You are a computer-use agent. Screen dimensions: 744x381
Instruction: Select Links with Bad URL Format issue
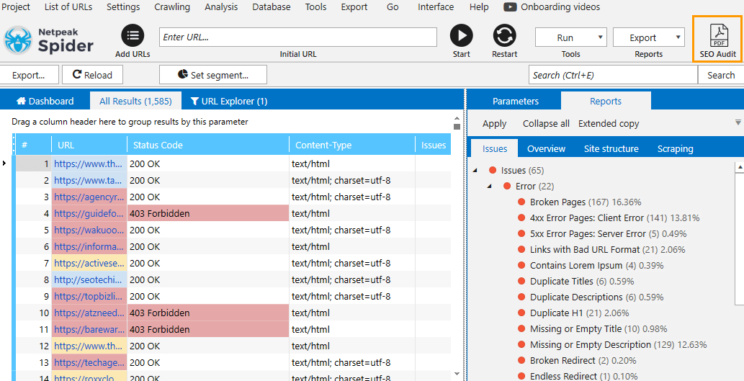(607, 250)
